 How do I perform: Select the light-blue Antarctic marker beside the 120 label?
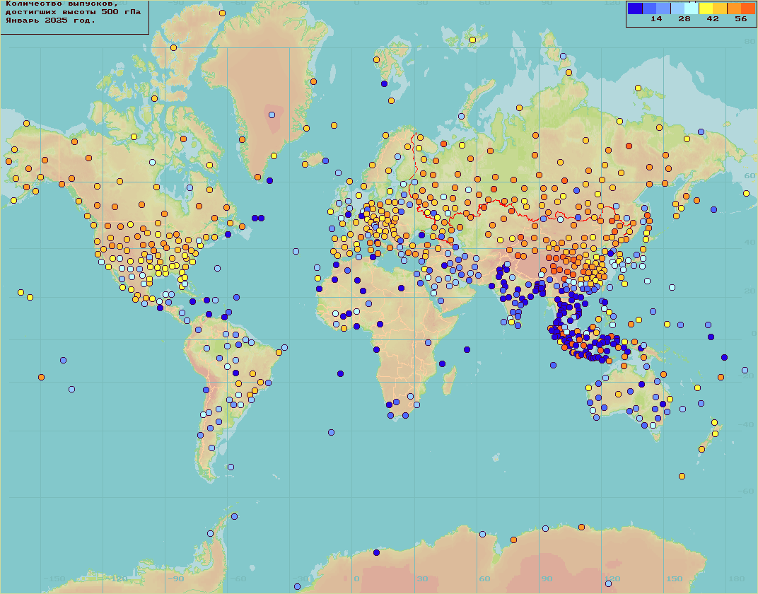[x=608, y=583]
